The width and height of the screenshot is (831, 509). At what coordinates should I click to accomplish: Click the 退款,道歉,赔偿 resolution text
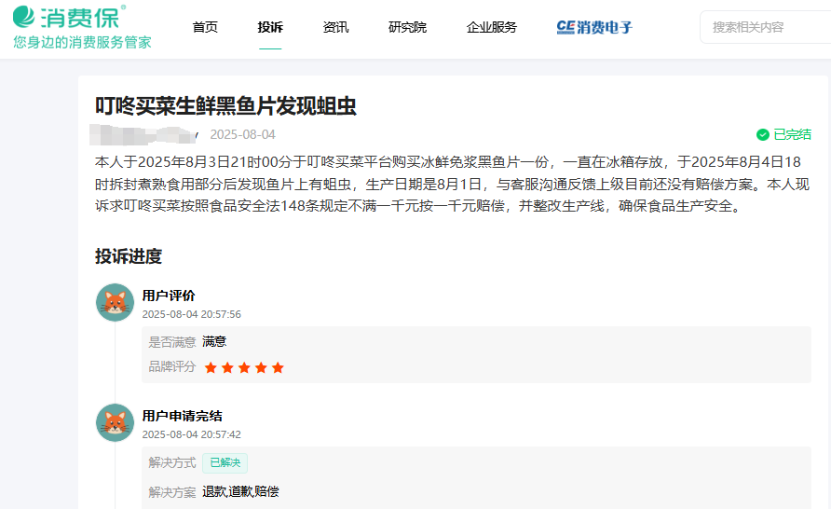pos(240,491)
